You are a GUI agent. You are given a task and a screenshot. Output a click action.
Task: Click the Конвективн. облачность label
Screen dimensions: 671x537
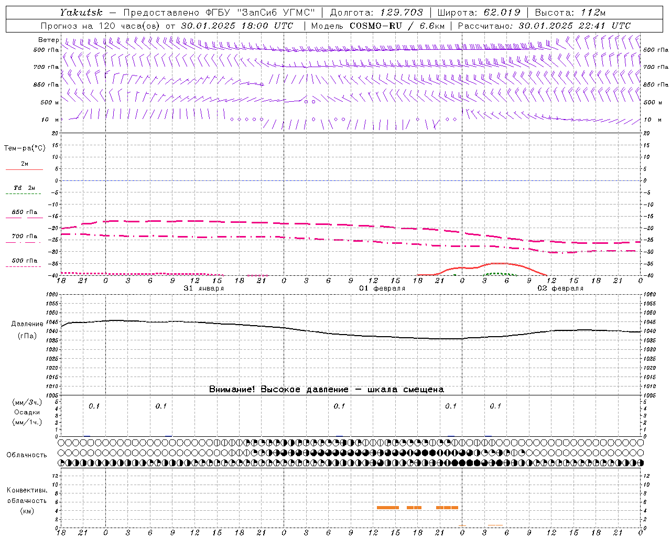click(x=27, y=496)
